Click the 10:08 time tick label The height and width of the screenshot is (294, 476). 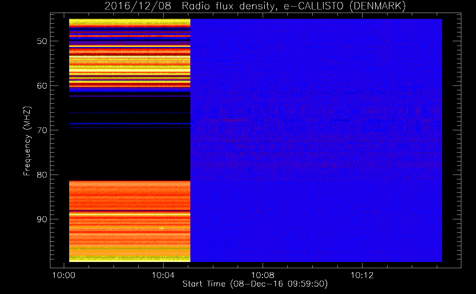coord(262,275)
